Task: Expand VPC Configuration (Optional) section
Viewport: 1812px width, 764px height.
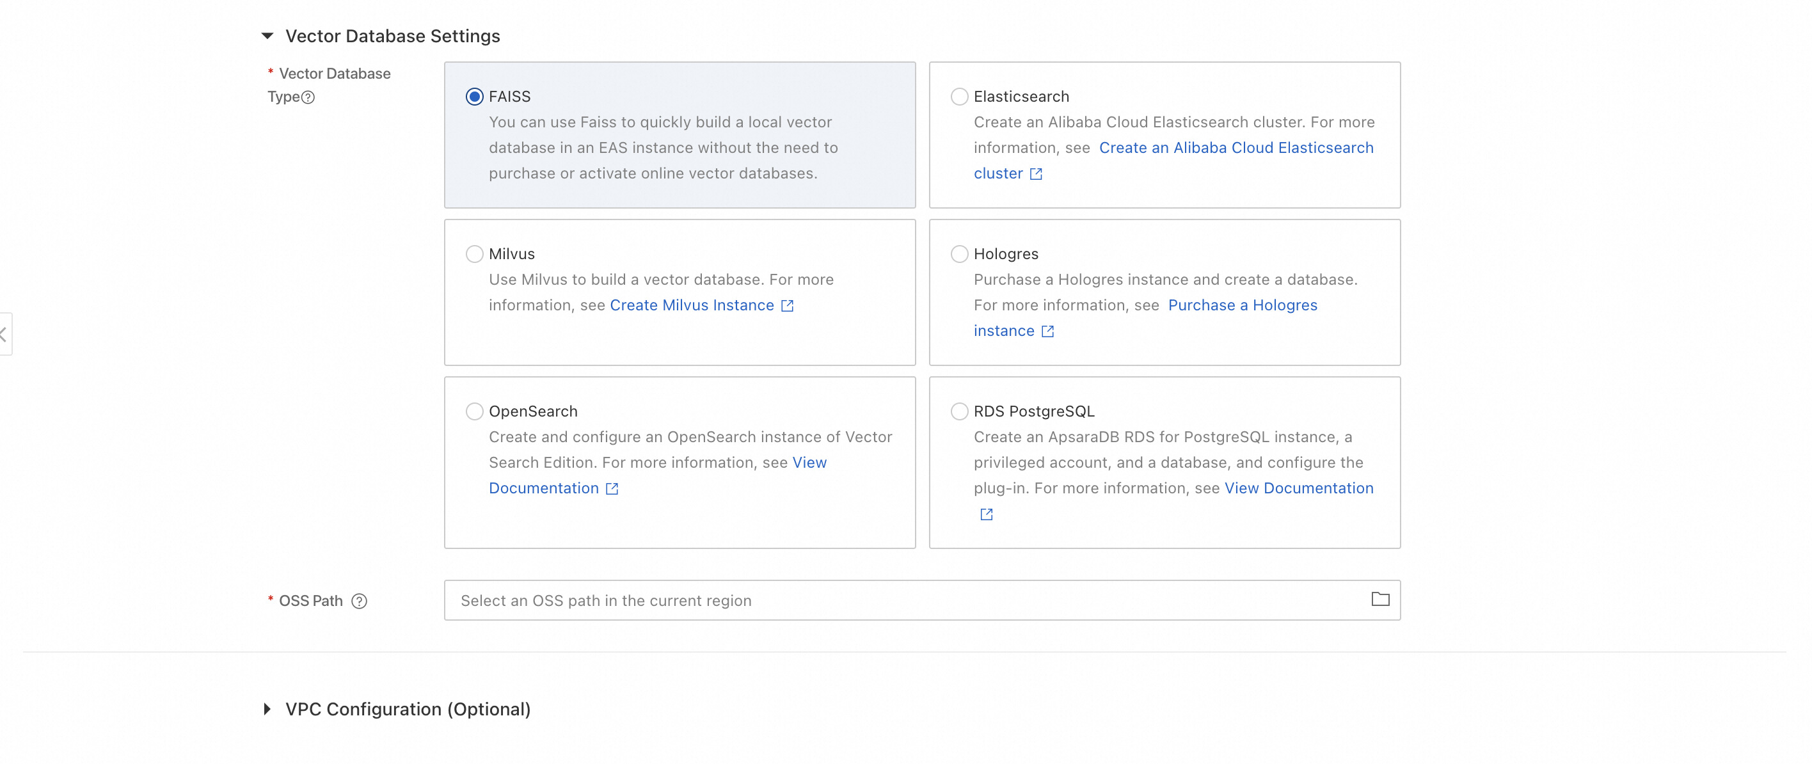Action: [x=267, y=709]
